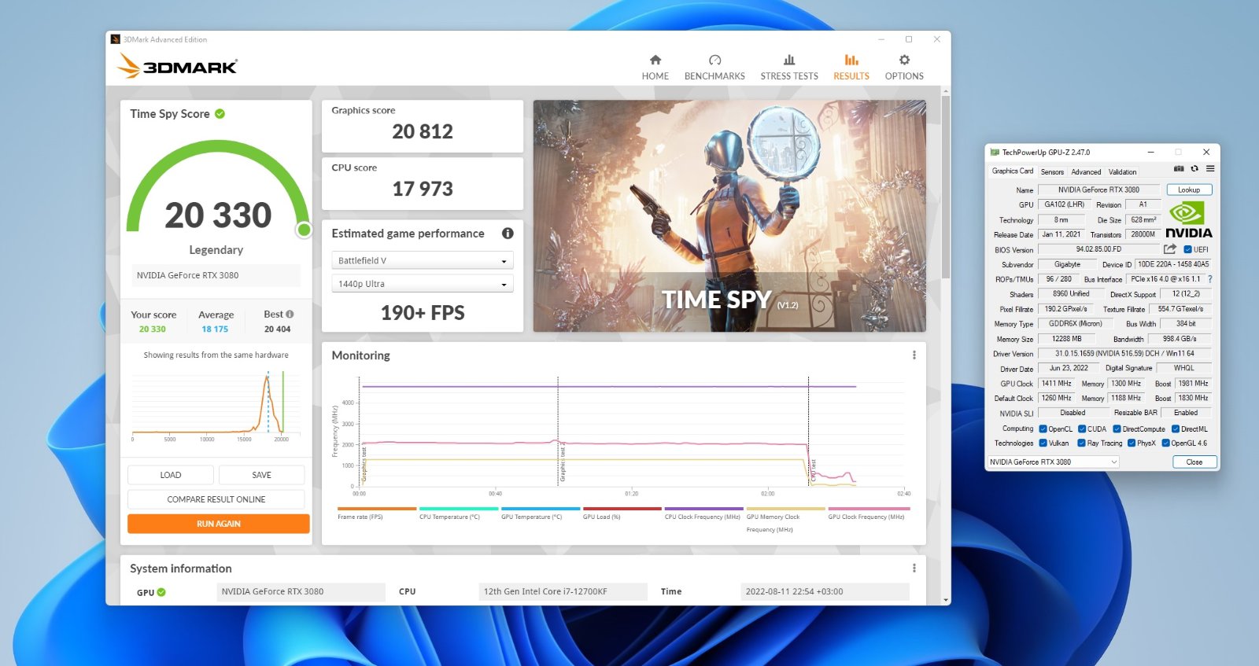This screenshot has width=1259, height=666.
Task: Click the BIOS export share icon
Action: click(1170, 249)
